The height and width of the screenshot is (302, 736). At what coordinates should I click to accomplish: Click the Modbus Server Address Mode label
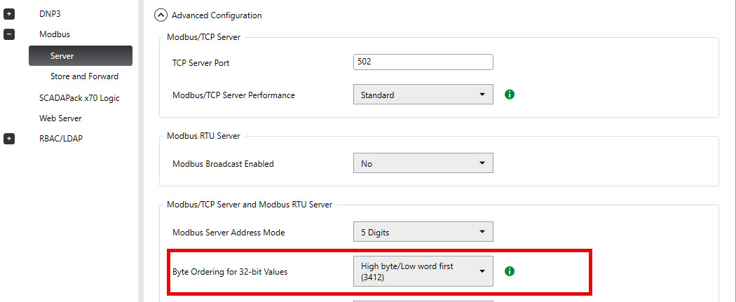click(229, 232)
